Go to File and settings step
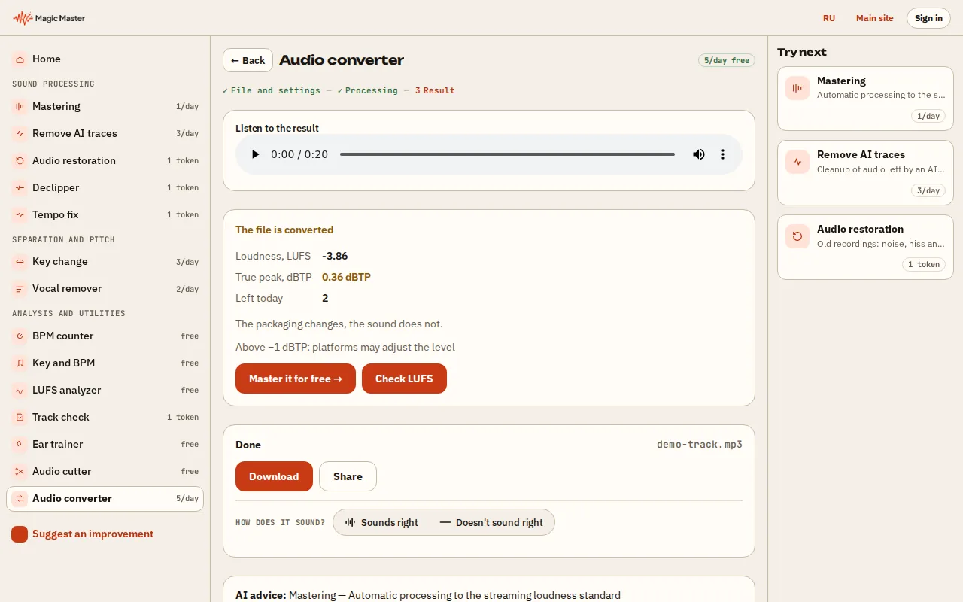The image size is (963, 602). 272,90
